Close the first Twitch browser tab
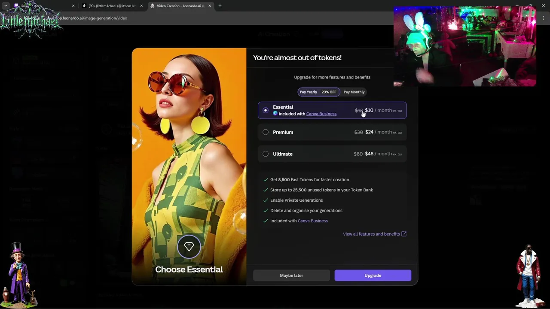This screenshot has height=309, width=550. (x=73, y=6)
